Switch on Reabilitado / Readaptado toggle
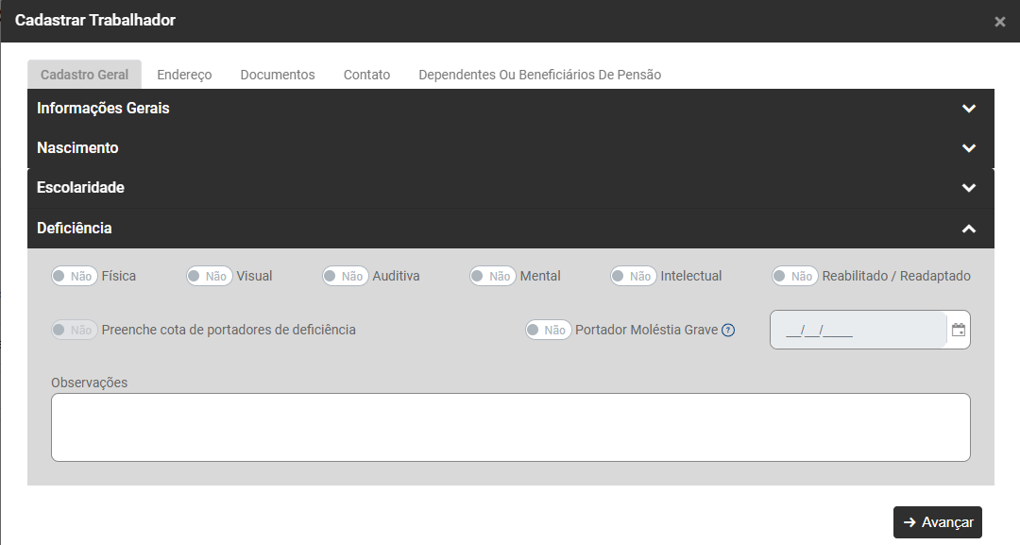 pos(794,276)
